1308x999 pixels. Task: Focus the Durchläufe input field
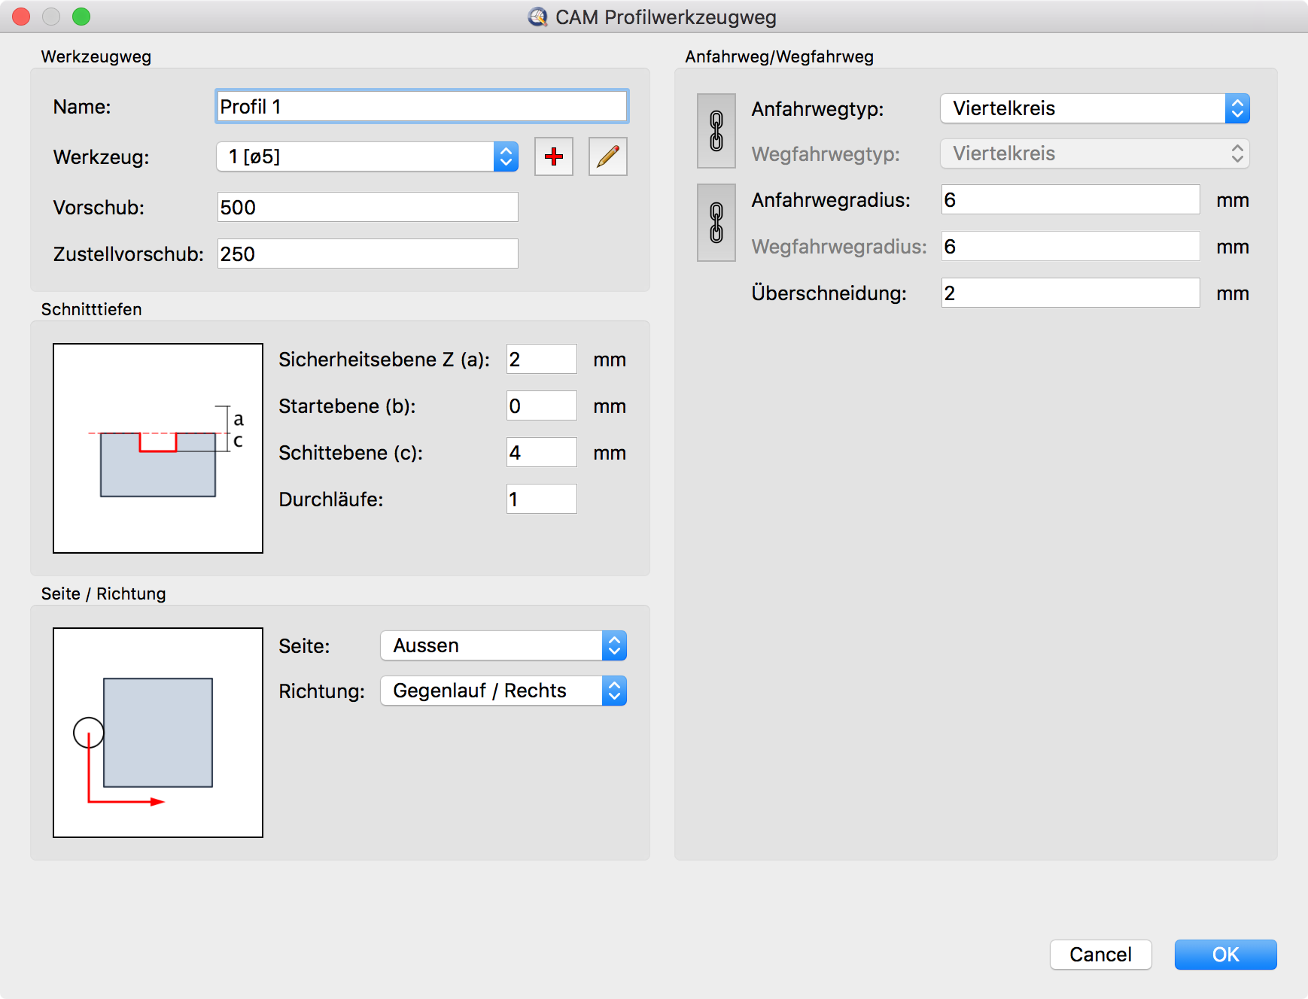pyautogui.click(x=541, y=499)
